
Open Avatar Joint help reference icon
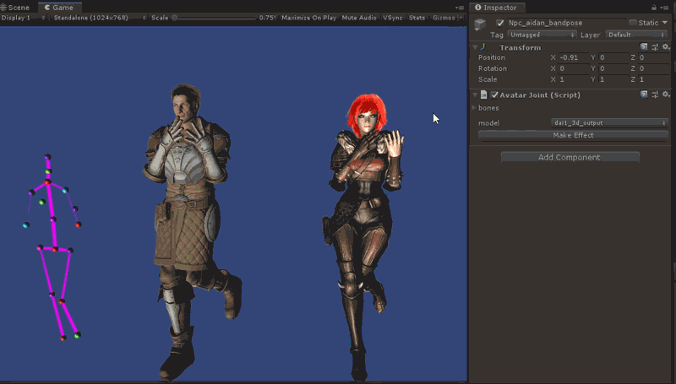pos(644,95)
